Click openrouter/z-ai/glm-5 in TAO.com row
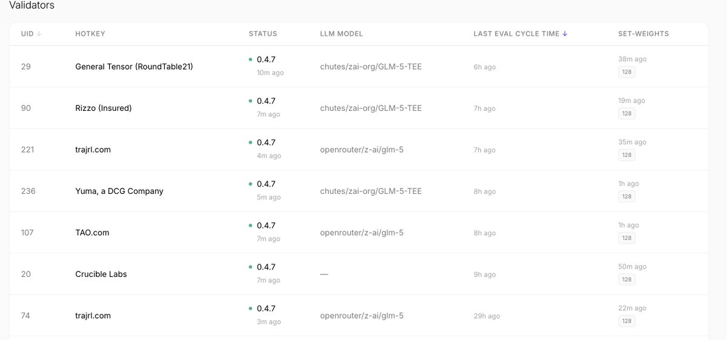 (x=362, y=233)
